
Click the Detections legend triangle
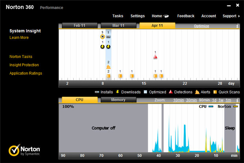coord(171,92)
